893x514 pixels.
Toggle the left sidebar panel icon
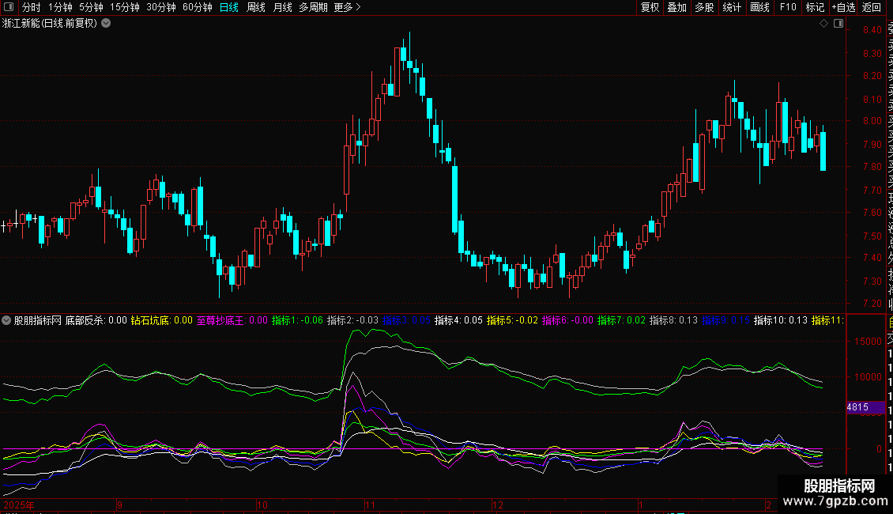coord(9,7)
